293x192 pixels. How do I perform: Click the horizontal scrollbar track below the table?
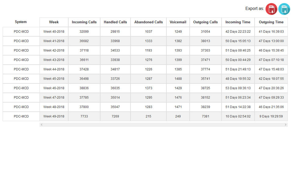pyautogui.click(x=164, y=125)
